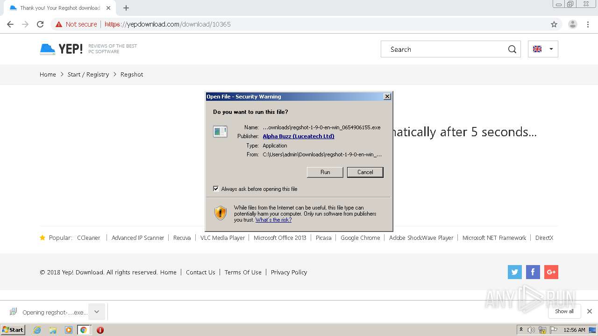598x336 pixels.
Task: Click the red Opera icon in taskbar
Action: click(100, 330)
